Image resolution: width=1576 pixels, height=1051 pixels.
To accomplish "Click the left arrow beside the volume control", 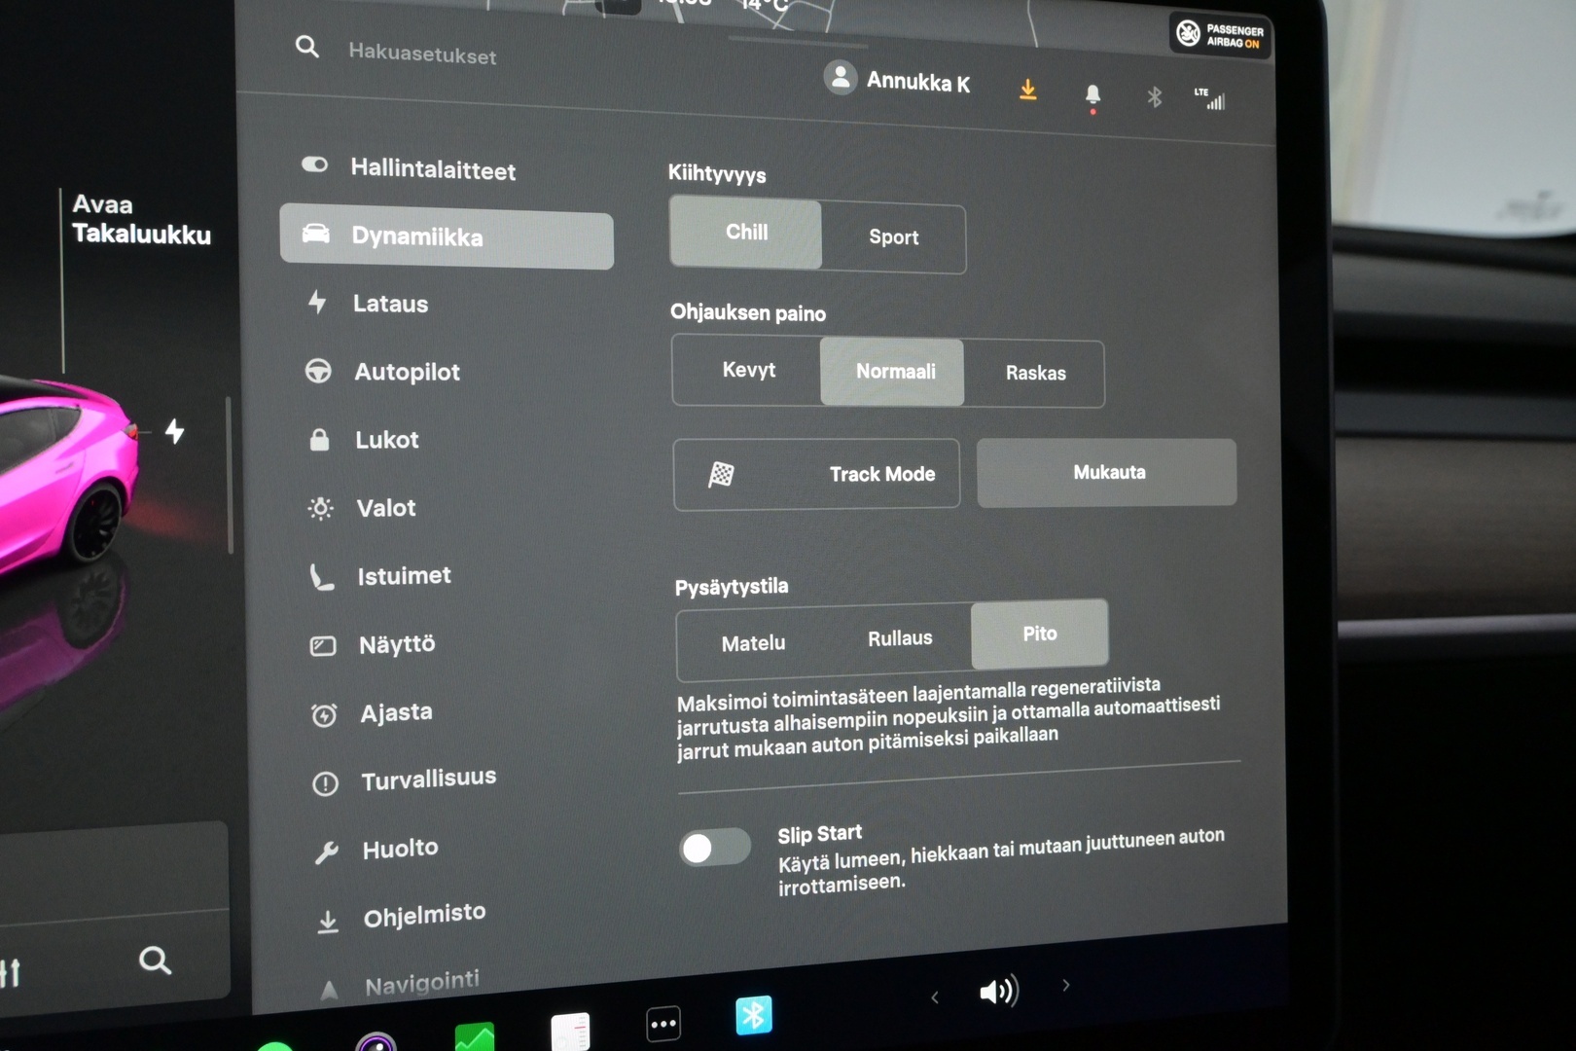I will click(934, 997).
